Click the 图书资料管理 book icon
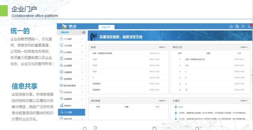Viewport: 253px width, 130px height. point(61,85)
